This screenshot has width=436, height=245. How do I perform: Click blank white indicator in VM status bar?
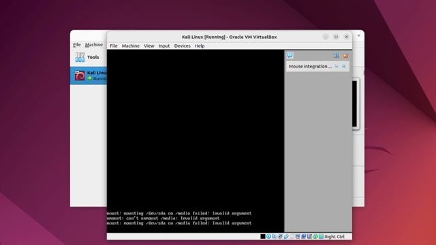click(292, 236)
